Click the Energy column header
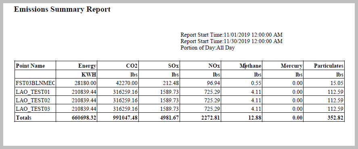Image resolution: width=358 pixels, height=149 pixels. 87,66
